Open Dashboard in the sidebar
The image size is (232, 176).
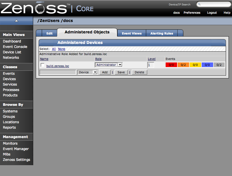12,41
